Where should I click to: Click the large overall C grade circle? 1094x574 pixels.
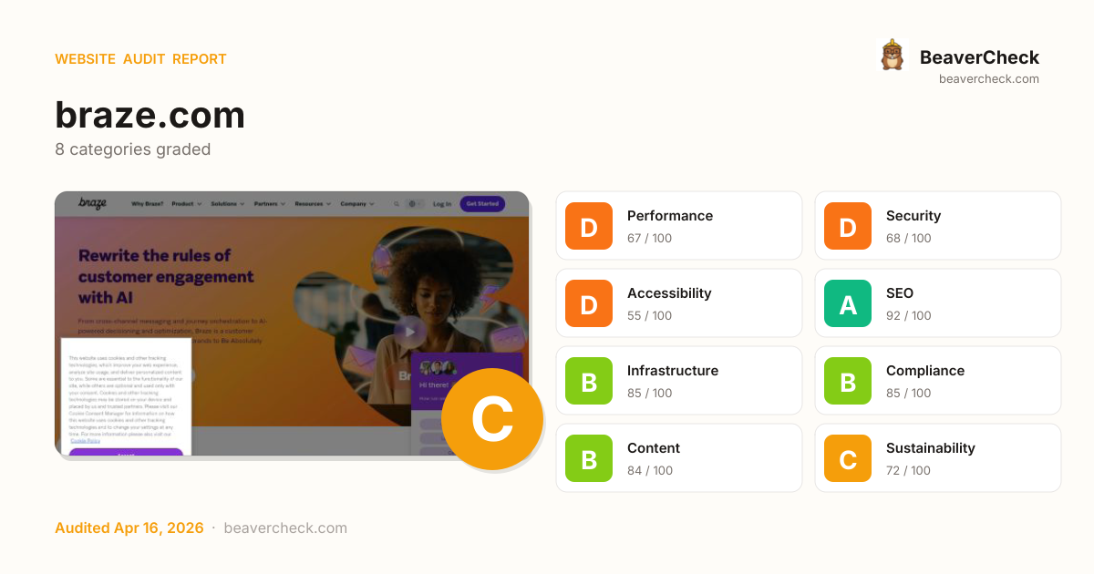coord(492,419)
